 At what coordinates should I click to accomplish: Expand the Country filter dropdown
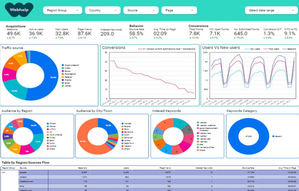point(103,11)
